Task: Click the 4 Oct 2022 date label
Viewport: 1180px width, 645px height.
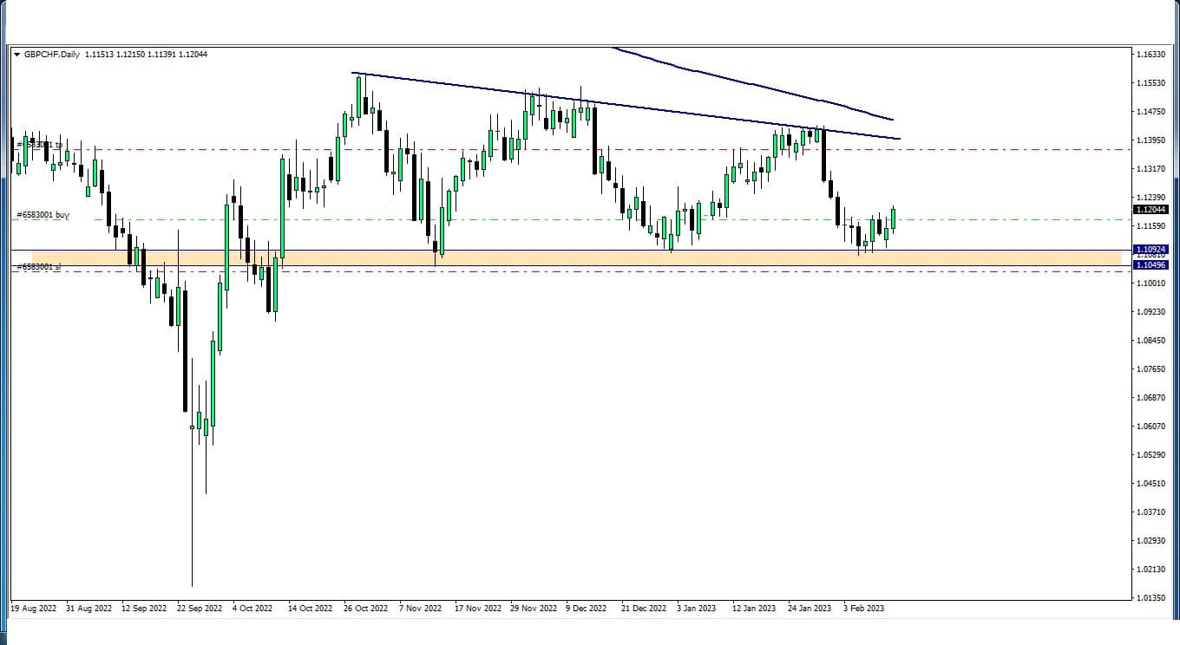Action: click(x=252, y=609)
